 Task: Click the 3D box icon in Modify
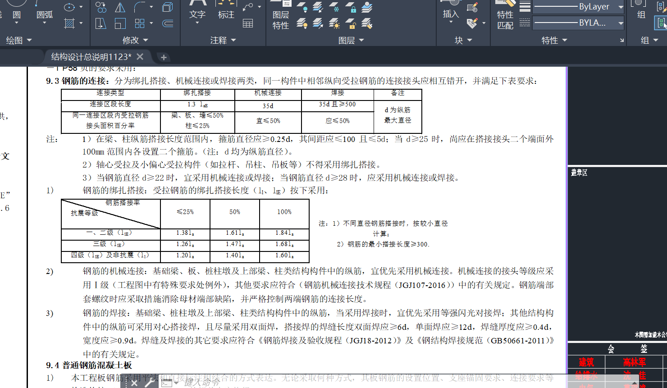click(168, 7)
